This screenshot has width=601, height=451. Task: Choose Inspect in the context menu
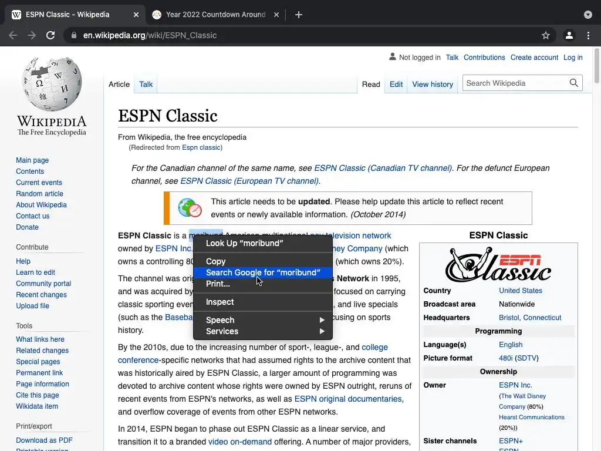(x=263, y=302)
